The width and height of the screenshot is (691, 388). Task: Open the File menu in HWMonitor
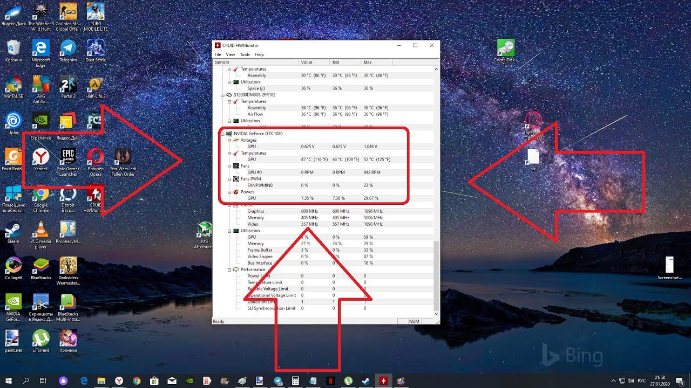[218, 54]
